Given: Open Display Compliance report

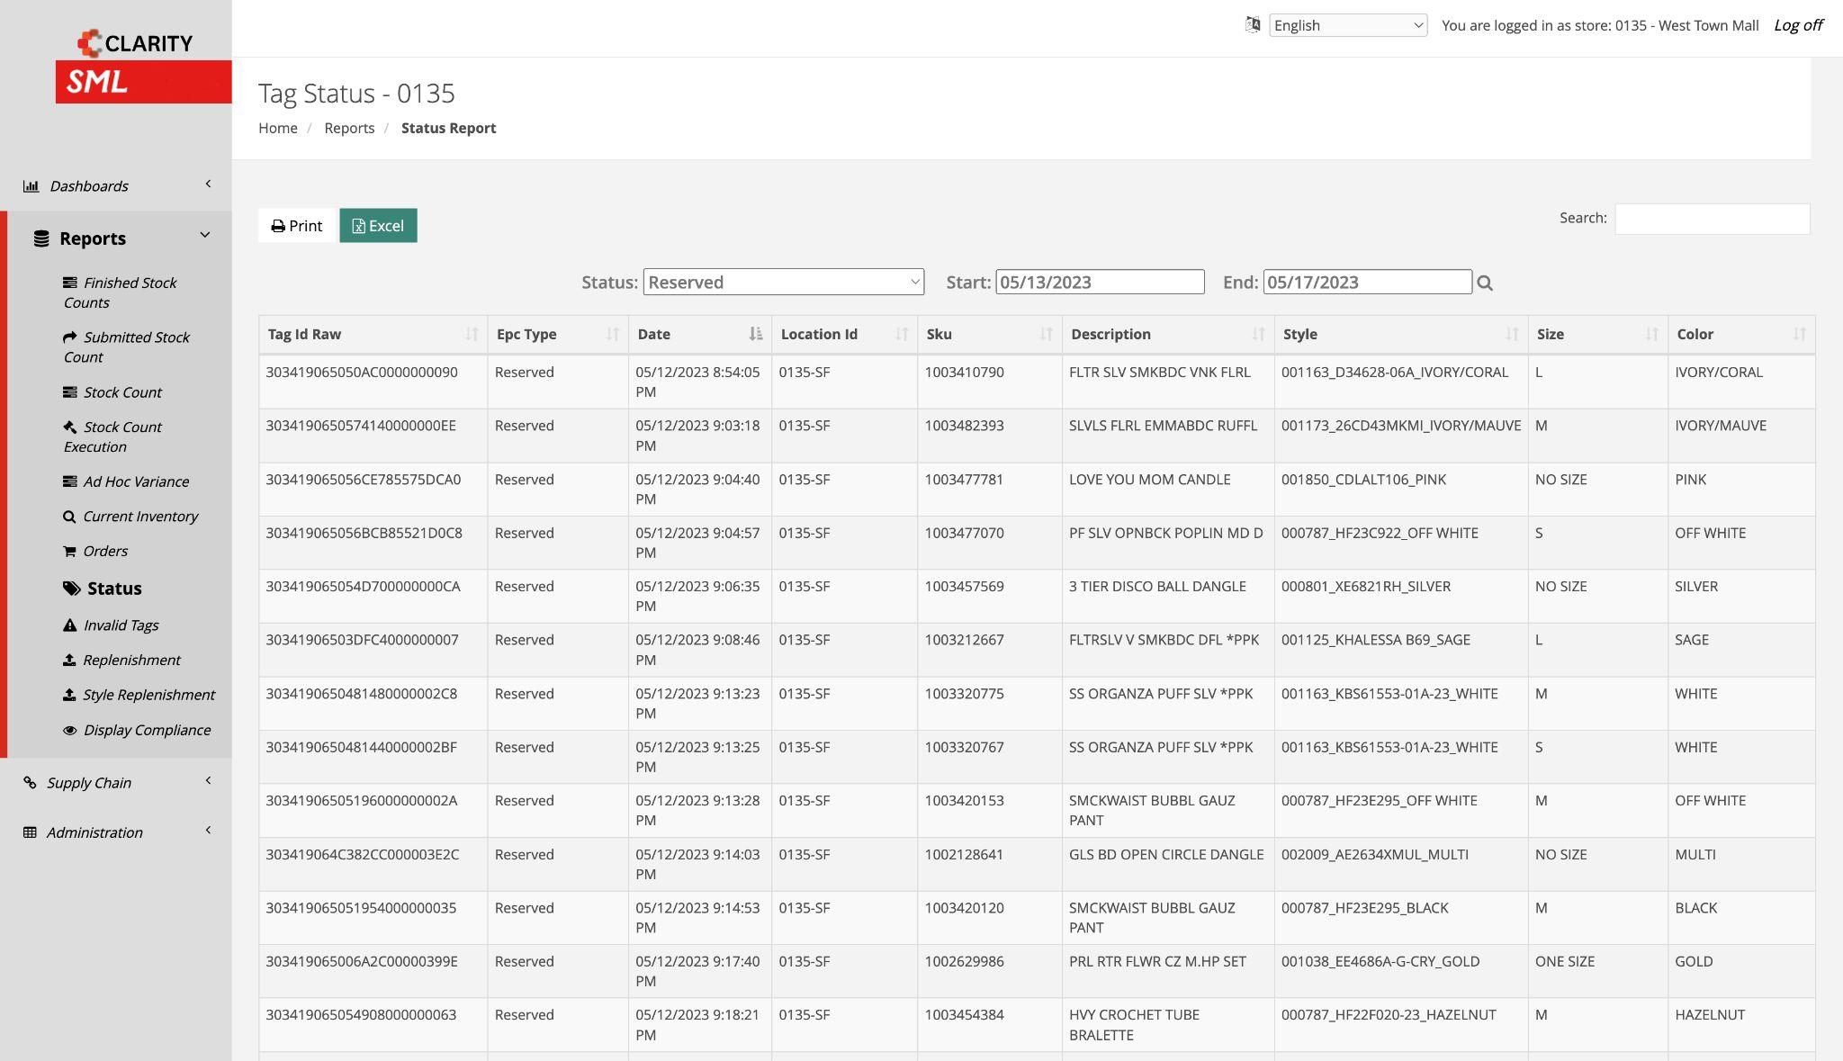Looking at the screenshot, I should [x=146, y=730].
